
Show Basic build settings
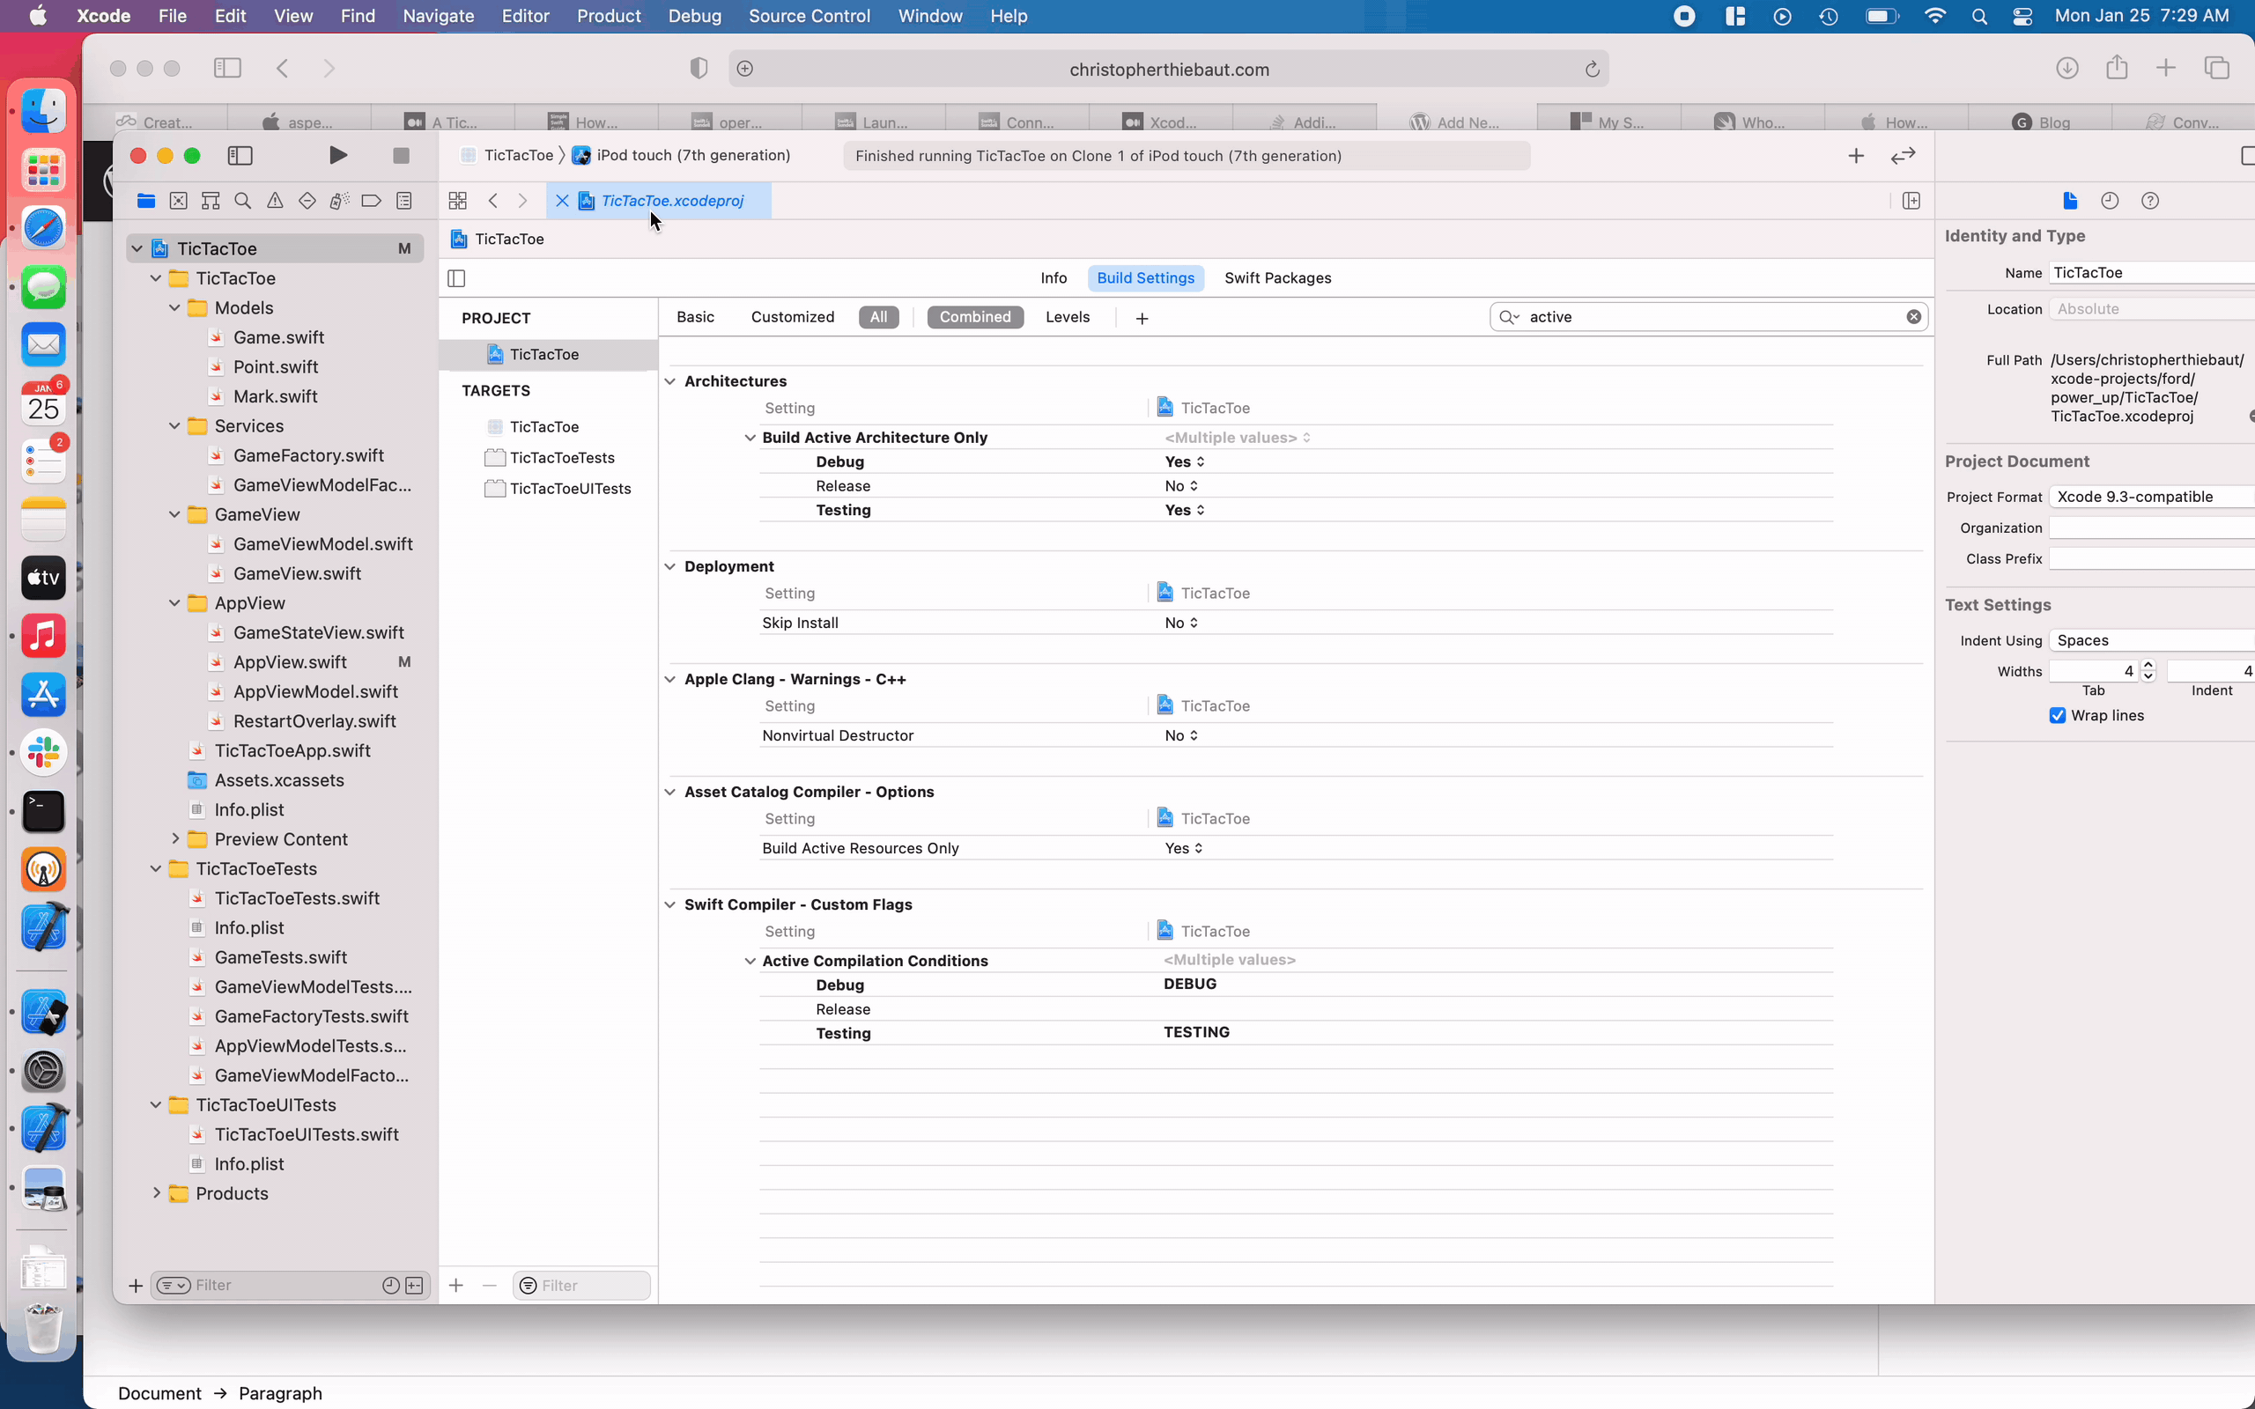(695, 317)
